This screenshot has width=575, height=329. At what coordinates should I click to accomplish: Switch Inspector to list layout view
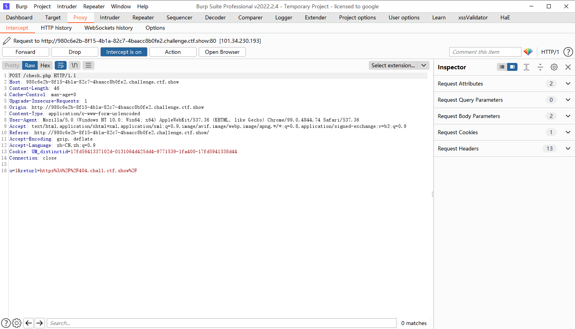click(x=502, y=67)
